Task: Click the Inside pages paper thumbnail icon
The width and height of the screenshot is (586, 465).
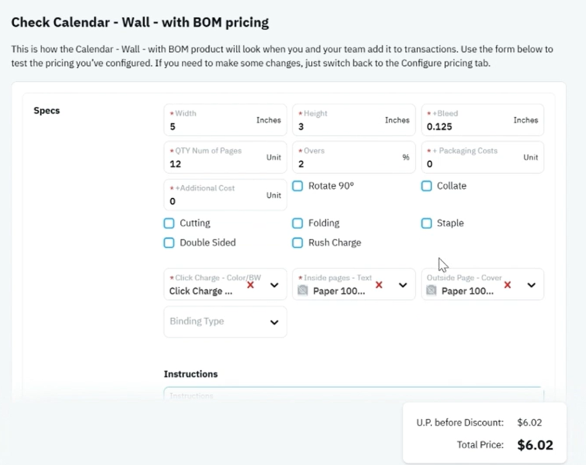Action: pyautogui.click(x=303, y=290)
